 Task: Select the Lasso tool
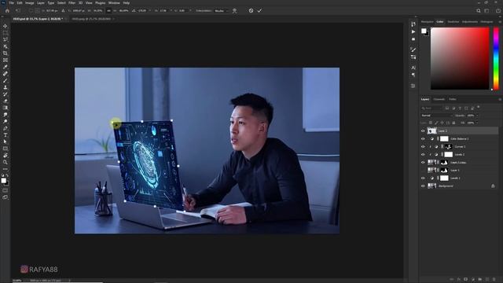pos(6,39)
